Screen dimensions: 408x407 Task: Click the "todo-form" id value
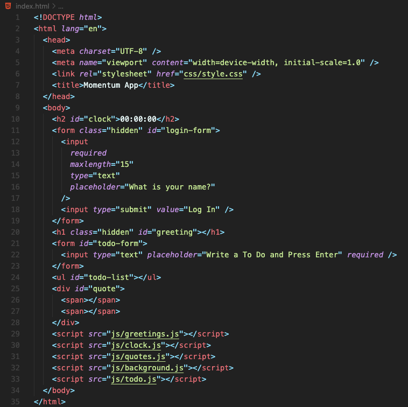[x=118, y=243]
